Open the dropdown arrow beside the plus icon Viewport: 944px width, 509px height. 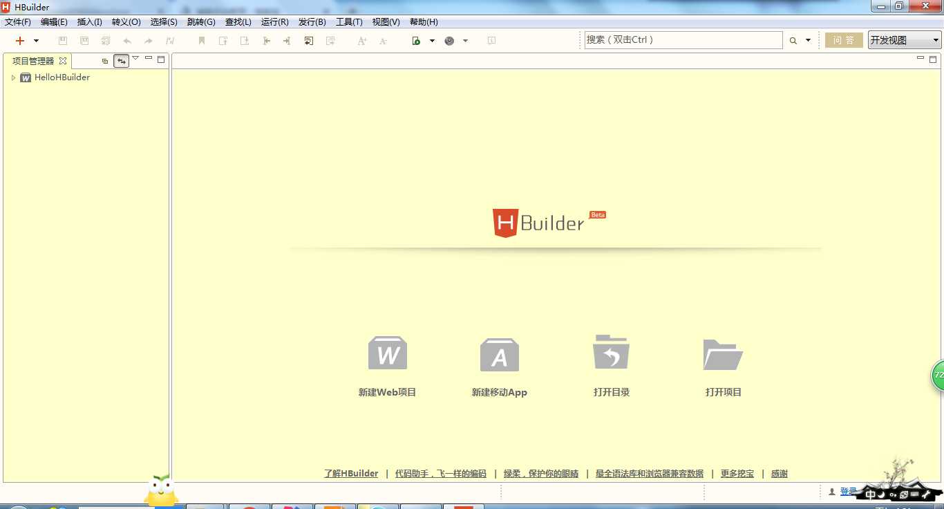(x=36, y=41)
